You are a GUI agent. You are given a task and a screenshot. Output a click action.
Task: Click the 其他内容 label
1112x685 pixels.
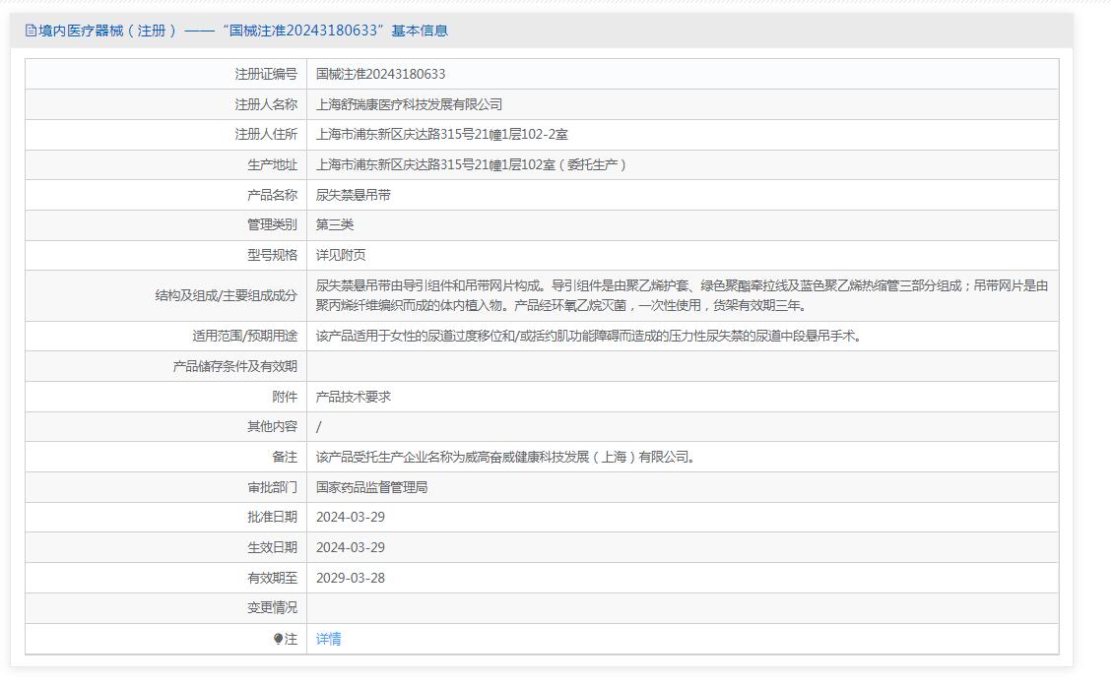coord(272,426)
